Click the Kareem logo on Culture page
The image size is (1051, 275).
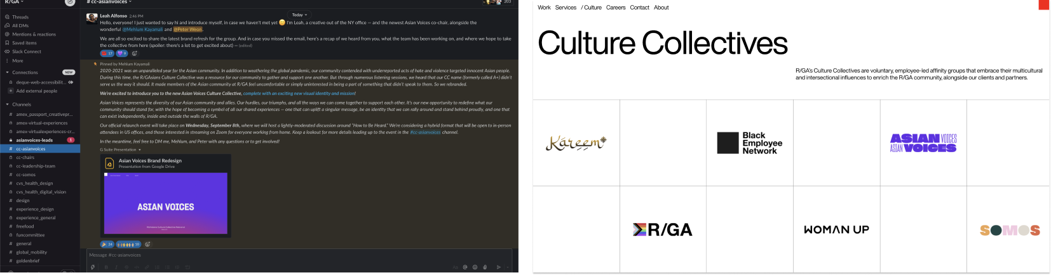click(x=576, y=143)
